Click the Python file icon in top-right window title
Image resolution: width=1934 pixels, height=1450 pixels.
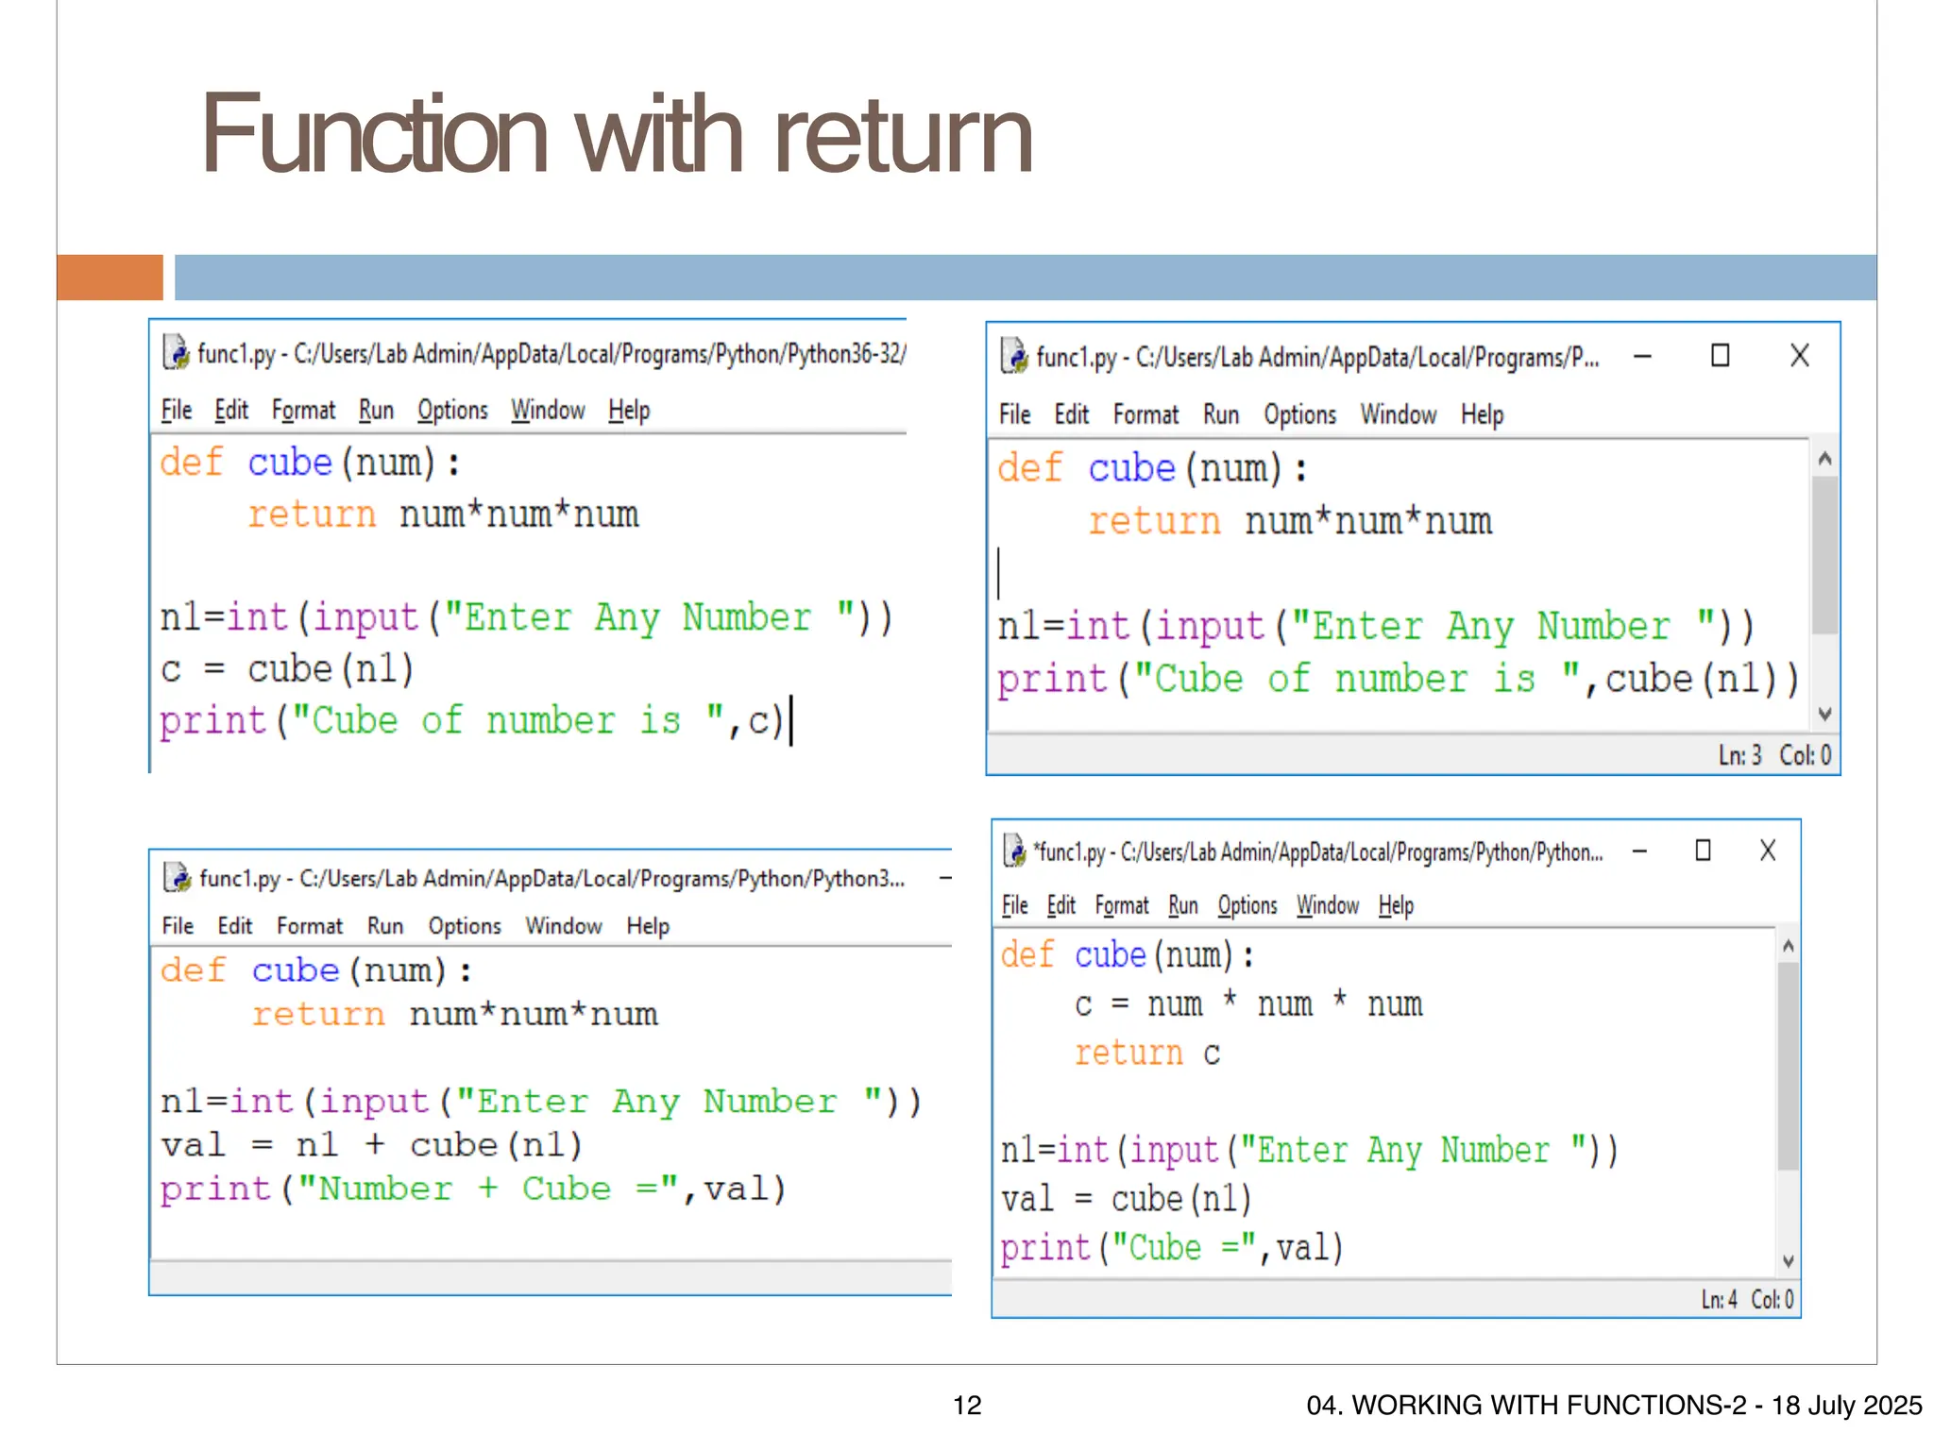(1014, 356)
